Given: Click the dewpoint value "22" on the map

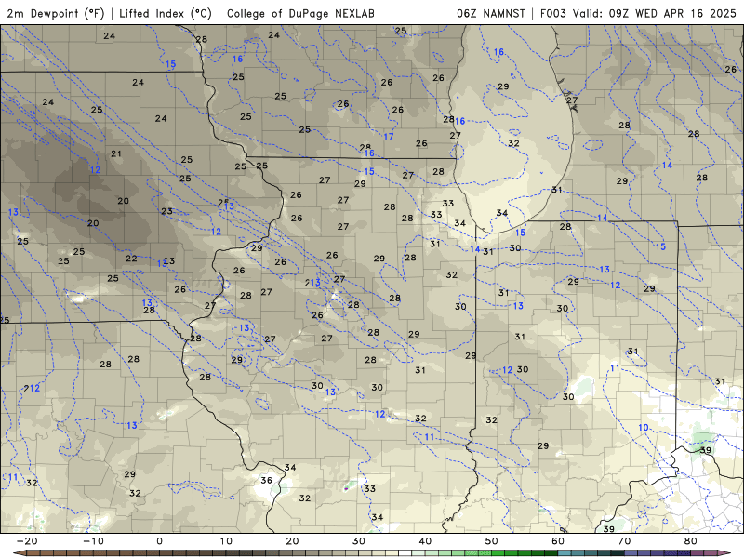Looking at the screenshot, I should coord(131,259).
